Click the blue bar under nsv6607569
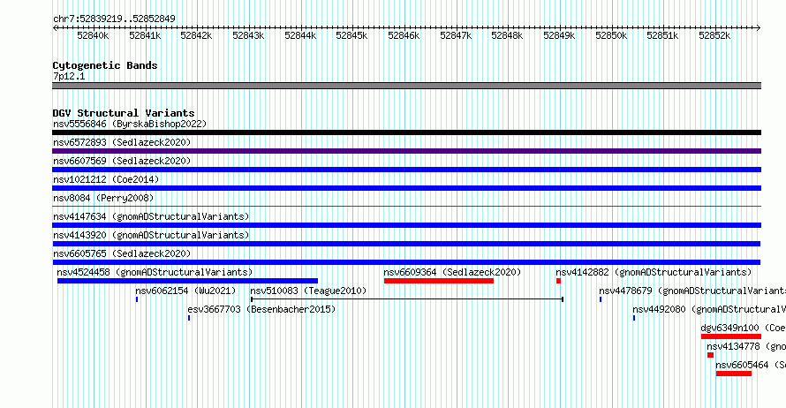Viewport: 786px width, 408px height. (406, 170)
